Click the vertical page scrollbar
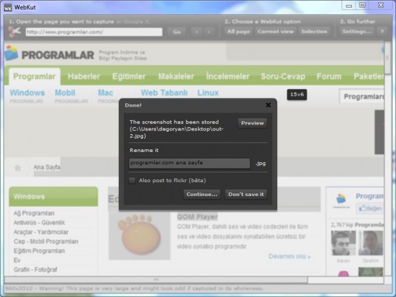 click(x=388, y=57)
